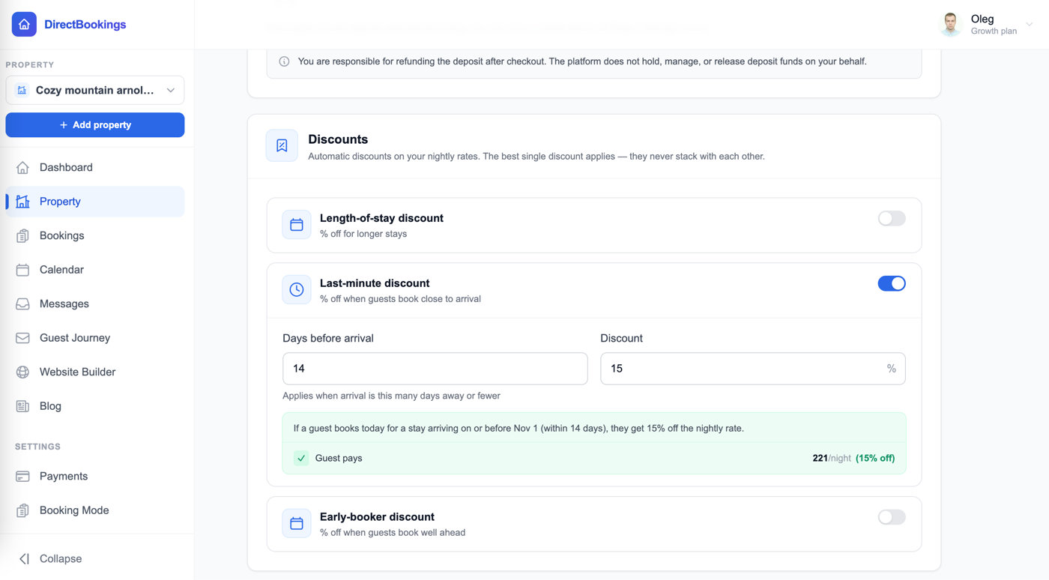Click the info icon beside deposit notice
This screenshot has height=580, width=1049.
pos(284,61)
